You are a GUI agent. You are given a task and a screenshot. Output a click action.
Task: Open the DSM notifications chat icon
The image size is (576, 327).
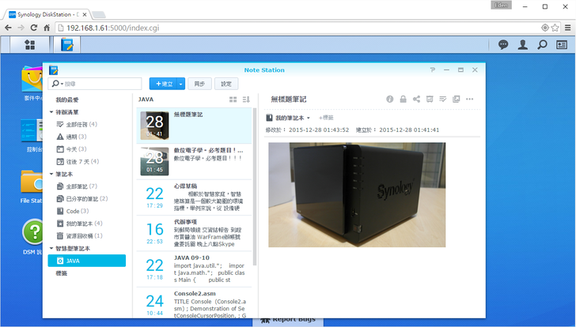503,45
